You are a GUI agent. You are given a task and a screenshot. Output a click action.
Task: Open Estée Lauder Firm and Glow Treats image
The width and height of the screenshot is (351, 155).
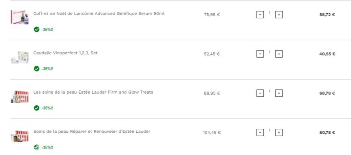(x=20, y=97)
